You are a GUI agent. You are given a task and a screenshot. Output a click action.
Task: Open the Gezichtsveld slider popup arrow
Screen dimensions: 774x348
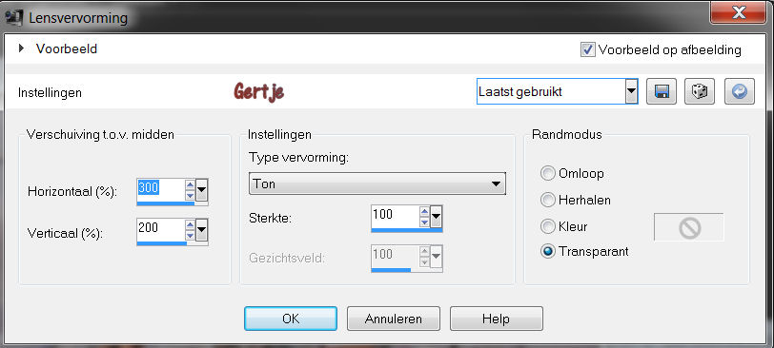pos(437,257)
